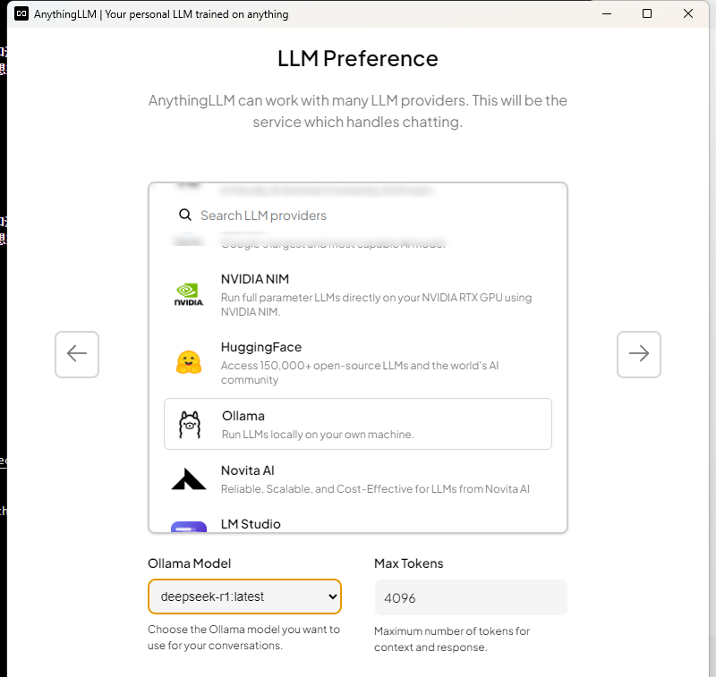Click the NVIDIA logo icon

(x=189, y=295)
